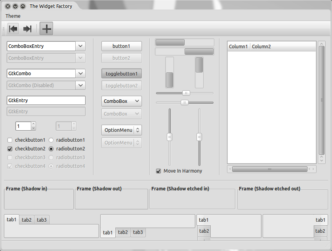Viewport: 332px width, 251px height.
Task: Select tab1 in top-tabbed notebook
Action: pyautogui.click(x=11, y=219)
